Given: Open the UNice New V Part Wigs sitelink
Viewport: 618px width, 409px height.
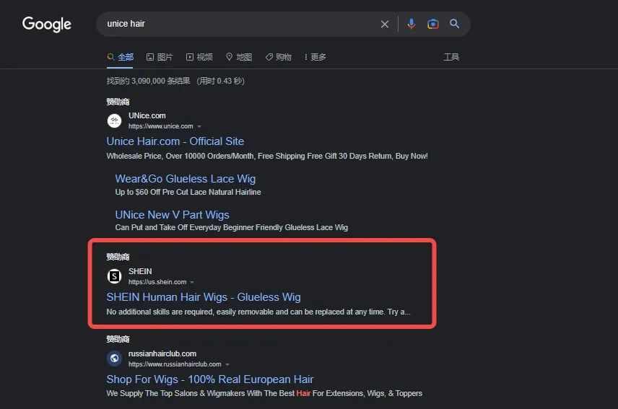Looking at the screenshot, I should [173, 215].
